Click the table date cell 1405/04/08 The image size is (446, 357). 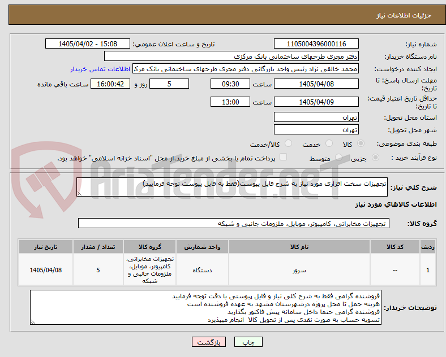click(x=46, y=270)
